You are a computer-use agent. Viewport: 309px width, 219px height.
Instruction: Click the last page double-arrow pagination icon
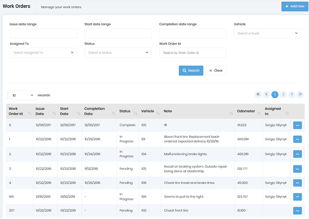click(x=300, y=94)
